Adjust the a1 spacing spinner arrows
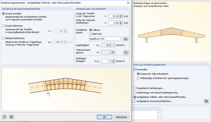 coord(65,42)
